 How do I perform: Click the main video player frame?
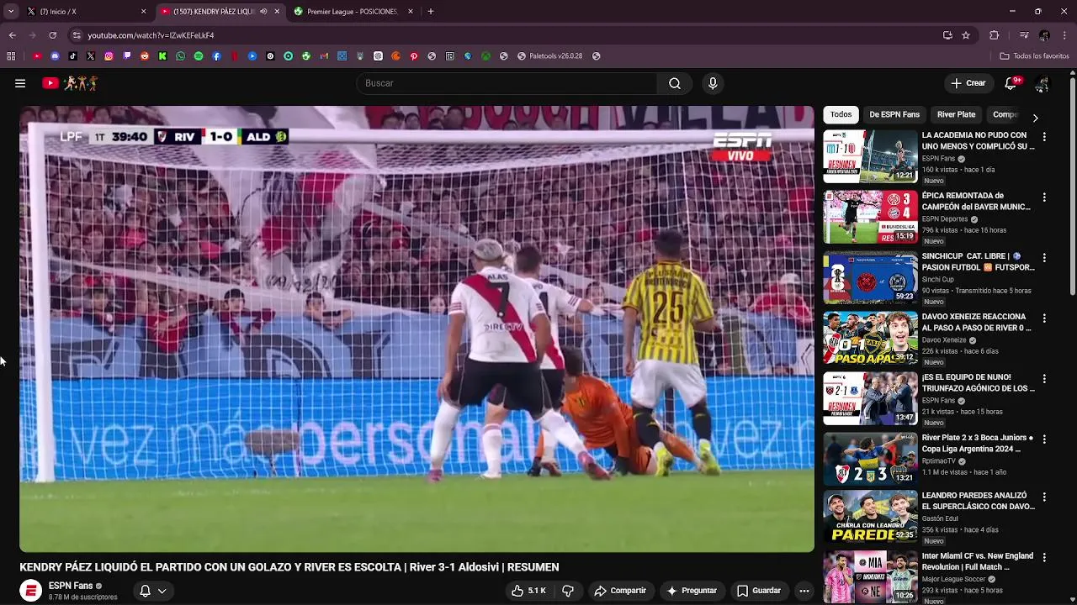pyautogui.click(x=416, y=329)
